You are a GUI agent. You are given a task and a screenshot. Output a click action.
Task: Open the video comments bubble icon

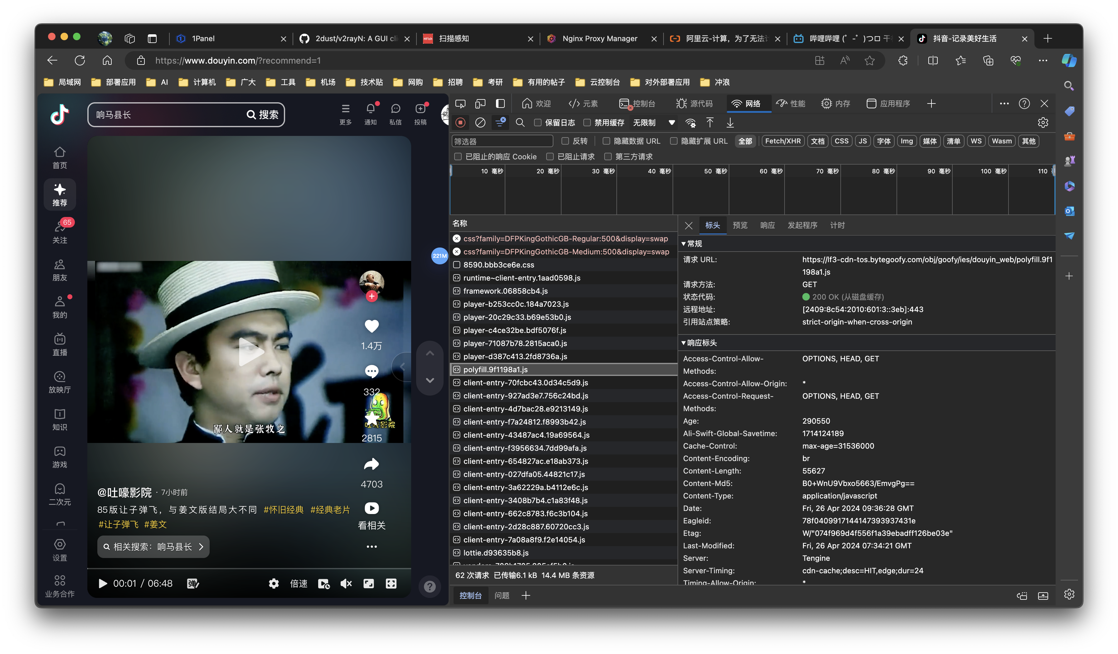click(371, 371)
